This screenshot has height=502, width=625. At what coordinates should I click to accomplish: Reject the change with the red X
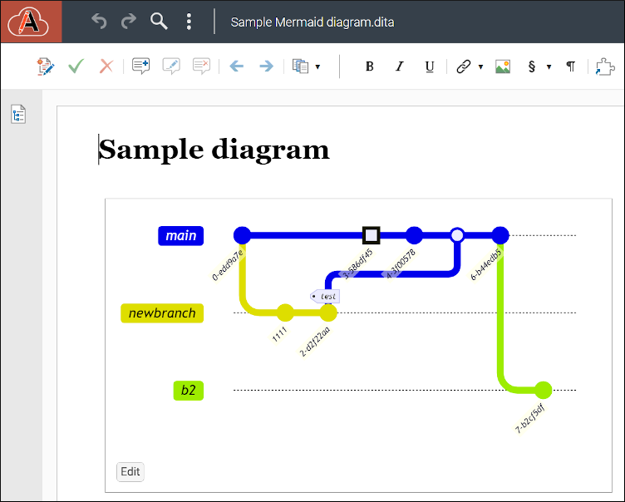[x=106, y=66]
